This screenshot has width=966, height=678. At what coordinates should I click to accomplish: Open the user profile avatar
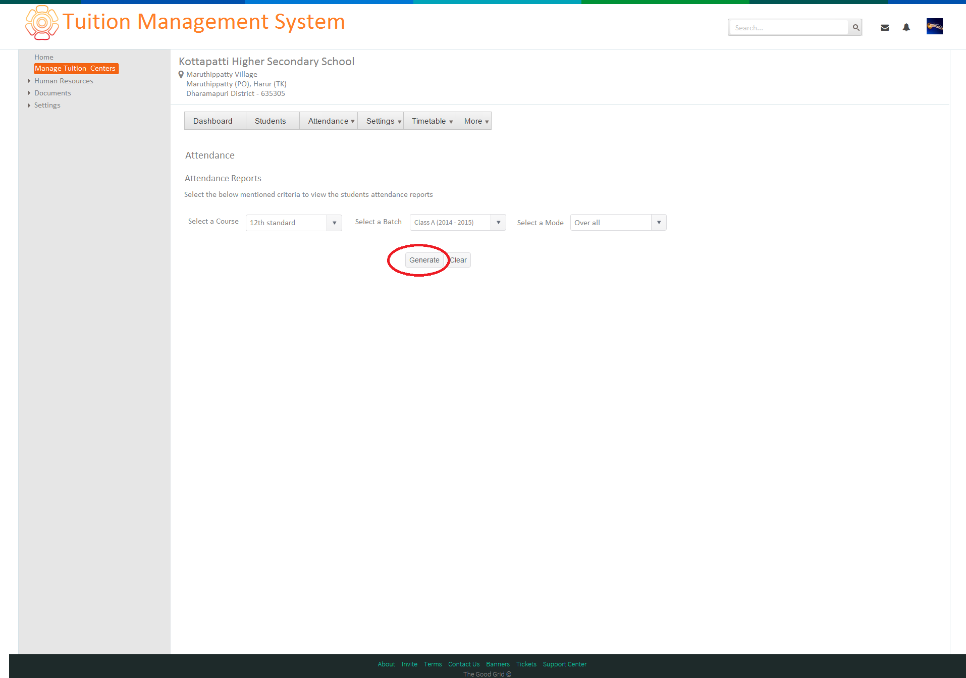935,26
